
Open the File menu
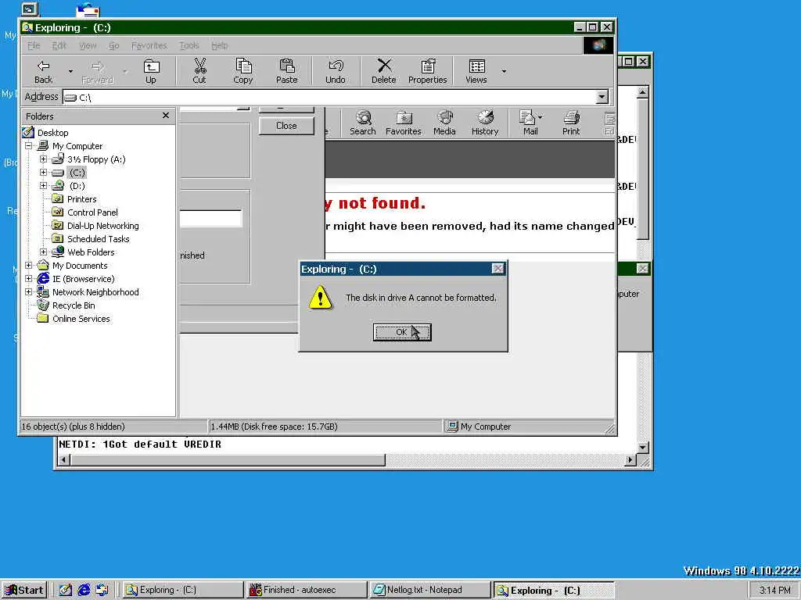[34, 45]
